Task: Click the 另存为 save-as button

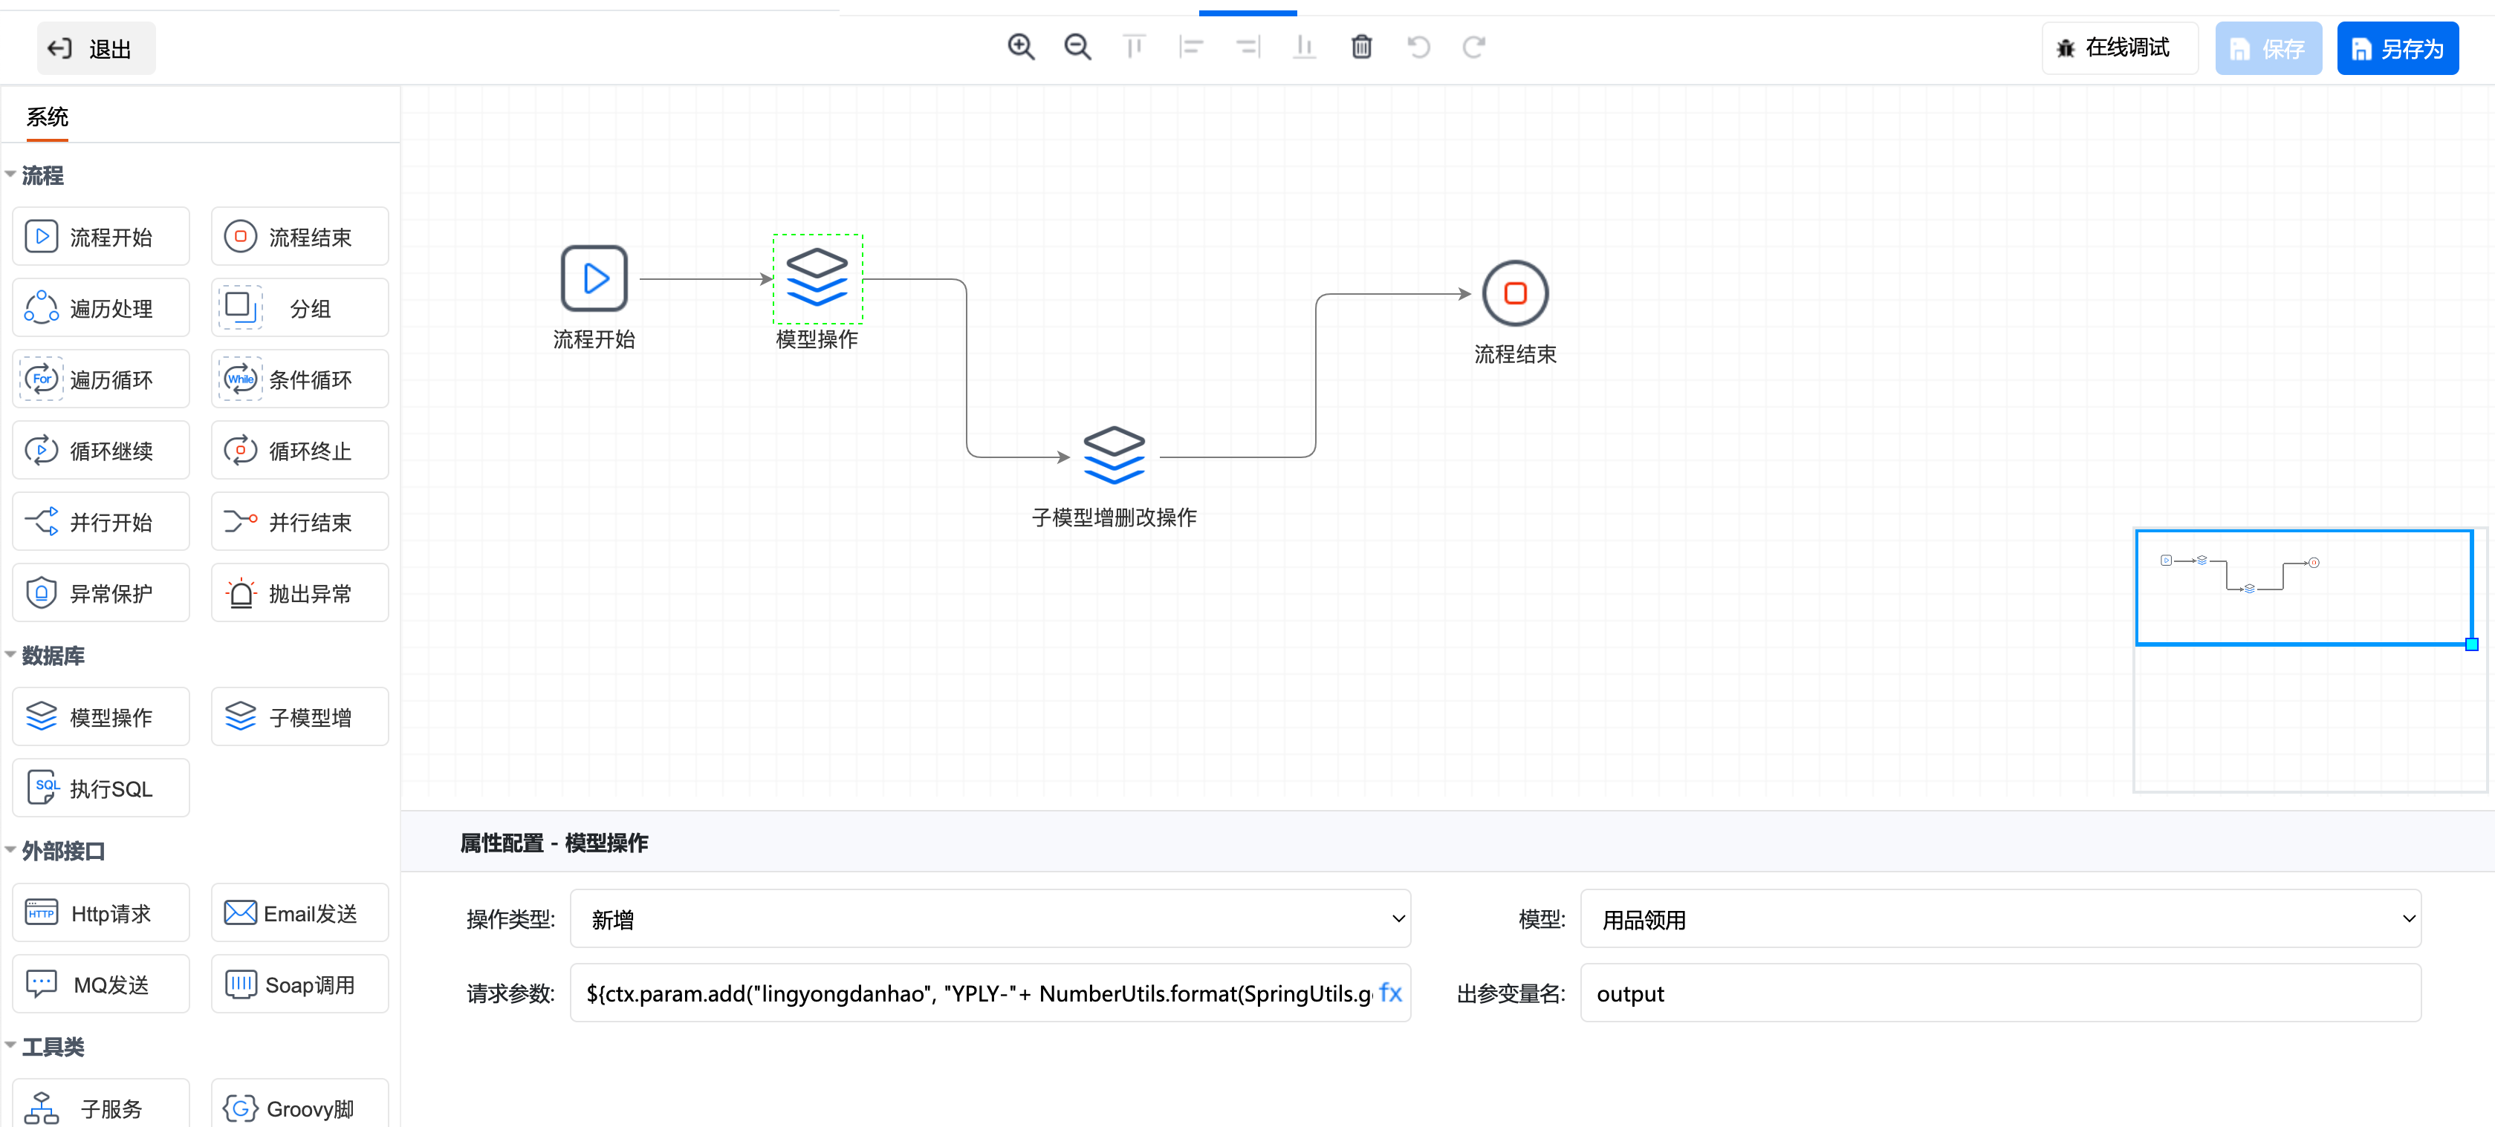Action: coord(2397,48)
